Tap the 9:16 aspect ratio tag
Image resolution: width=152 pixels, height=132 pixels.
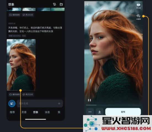(24, 36)
